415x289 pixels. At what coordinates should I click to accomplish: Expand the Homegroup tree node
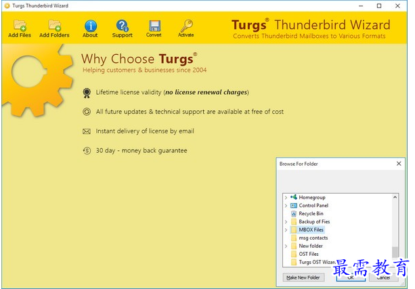point(286,198)
